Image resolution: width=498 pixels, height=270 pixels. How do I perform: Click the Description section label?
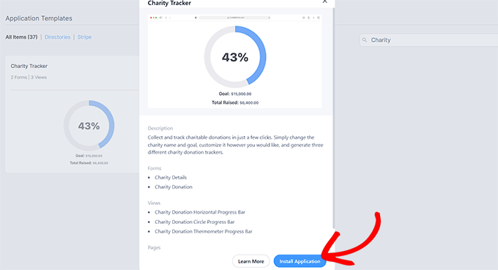160,128
